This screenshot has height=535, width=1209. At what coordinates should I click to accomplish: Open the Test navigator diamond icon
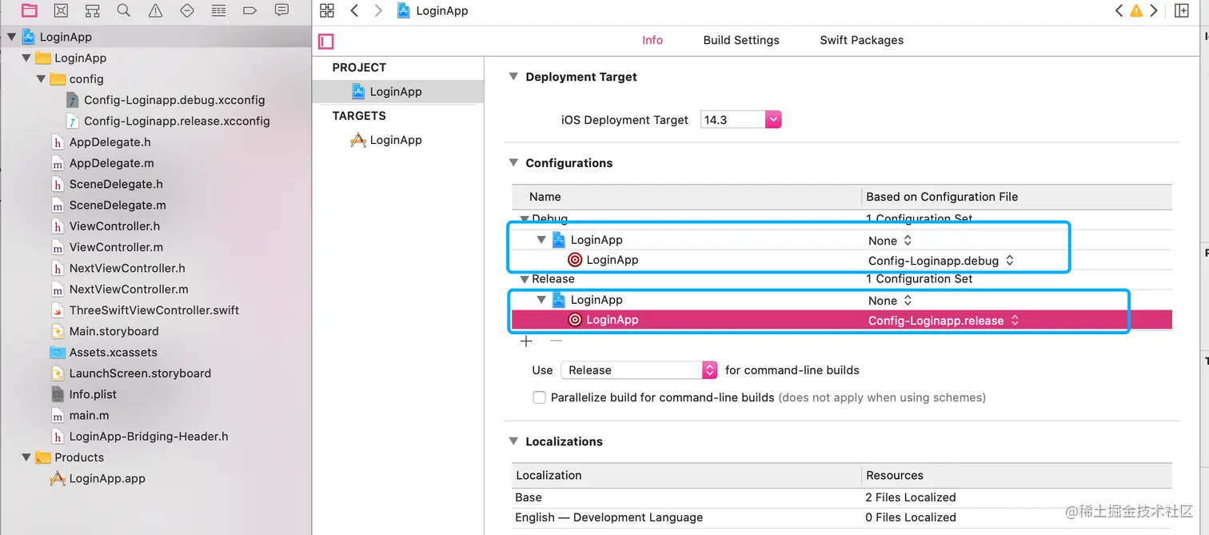tap(187, 10)
